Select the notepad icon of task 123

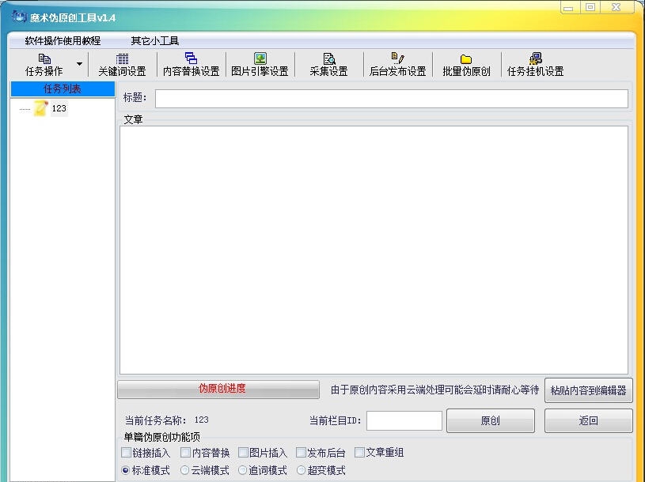click(x=40, y=108)
